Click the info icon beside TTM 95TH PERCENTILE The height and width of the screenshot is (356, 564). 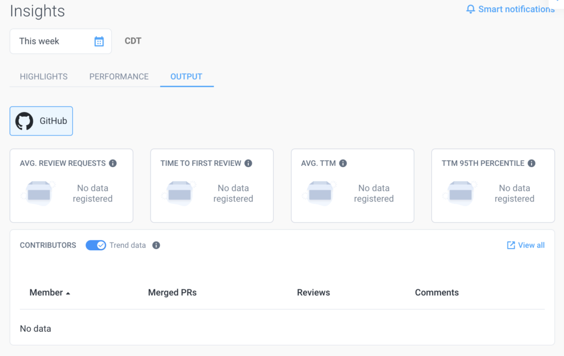tap(531, 163)
